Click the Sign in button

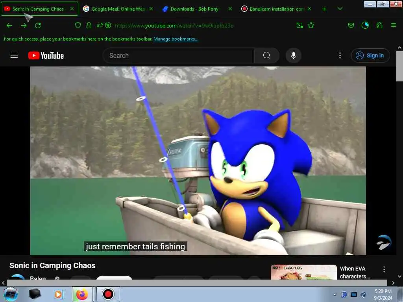click(370, 55)
